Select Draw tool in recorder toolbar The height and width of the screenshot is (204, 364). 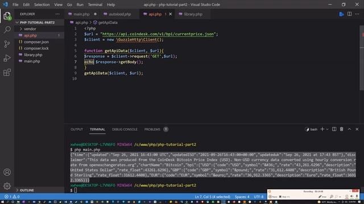coord(322,197)
